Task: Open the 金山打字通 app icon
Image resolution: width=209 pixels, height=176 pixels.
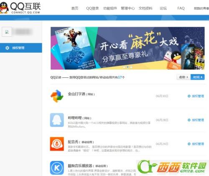Action: [x=57, y=96]
